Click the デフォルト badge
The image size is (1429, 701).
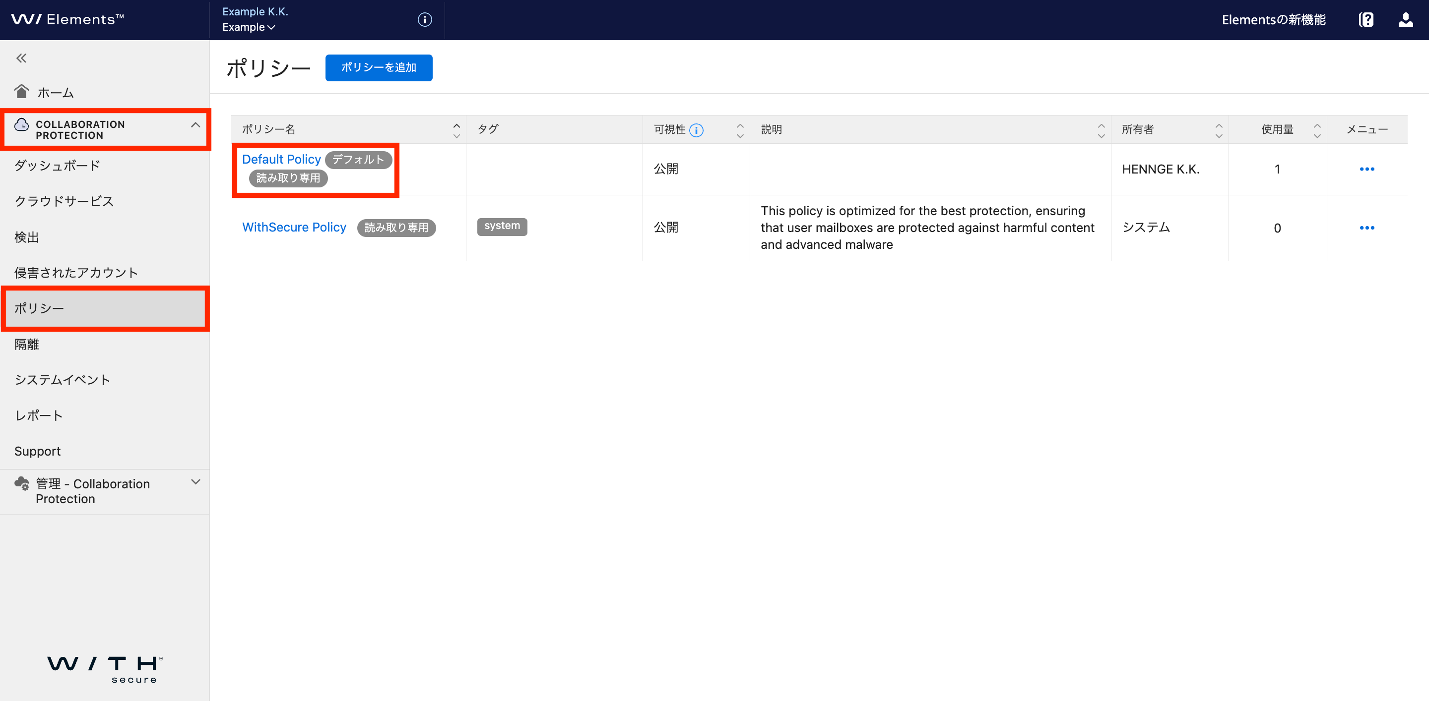tap(358, 160)
